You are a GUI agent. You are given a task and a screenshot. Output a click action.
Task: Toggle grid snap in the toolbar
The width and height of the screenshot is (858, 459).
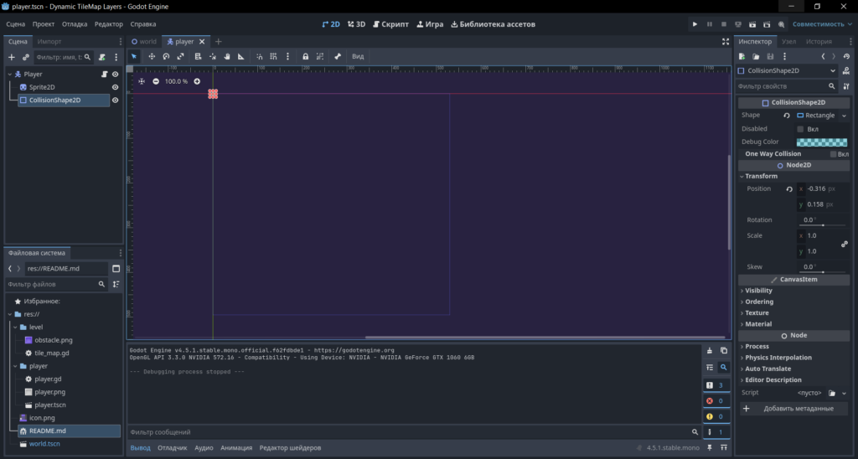coord(274,56)
